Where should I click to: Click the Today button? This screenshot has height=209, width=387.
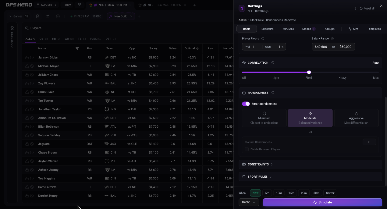point(67,5)
